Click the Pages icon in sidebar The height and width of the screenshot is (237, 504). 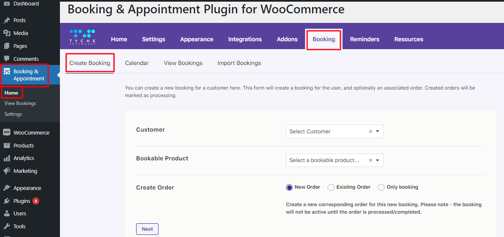tap(7, 46)
